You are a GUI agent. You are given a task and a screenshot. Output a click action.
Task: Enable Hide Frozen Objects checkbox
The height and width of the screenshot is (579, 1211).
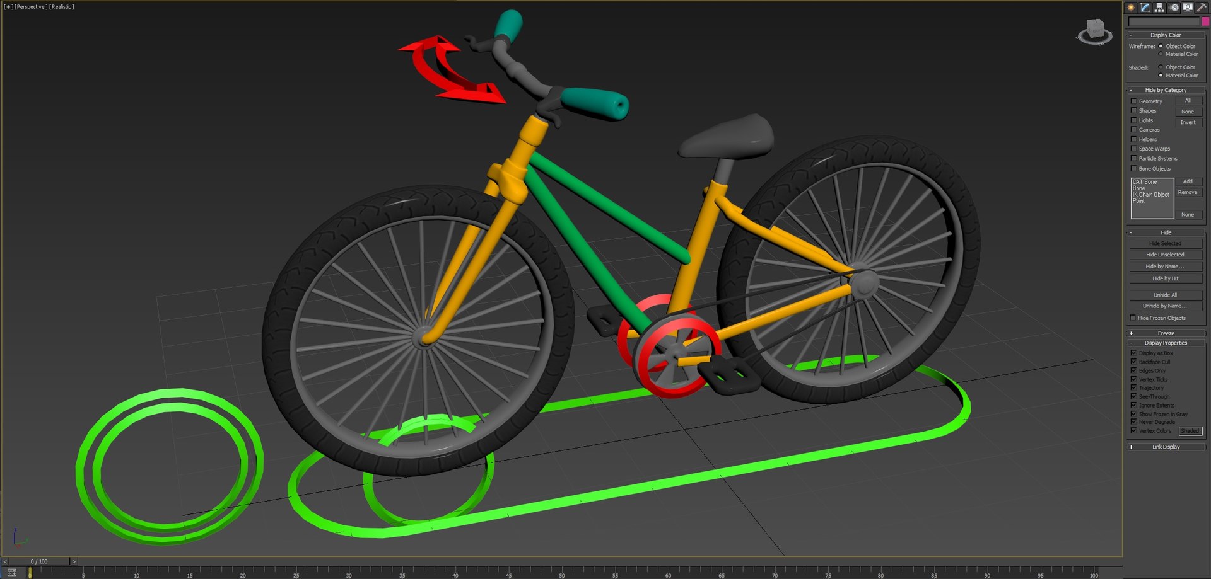point(1133,318)
